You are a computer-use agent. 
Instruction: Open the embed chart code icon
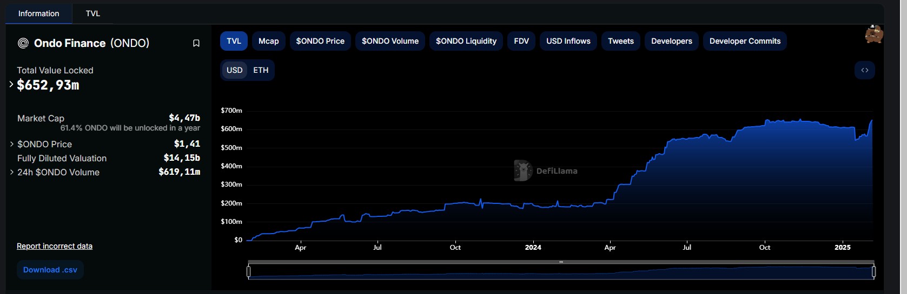coord(865,70)
